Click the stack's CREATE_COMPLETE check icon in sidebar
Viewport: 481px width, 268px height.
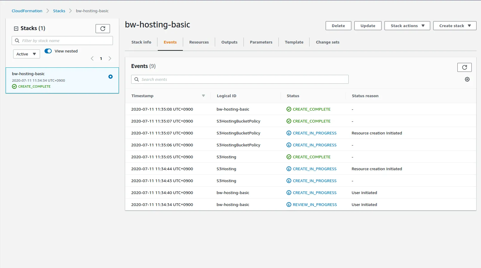14,86
